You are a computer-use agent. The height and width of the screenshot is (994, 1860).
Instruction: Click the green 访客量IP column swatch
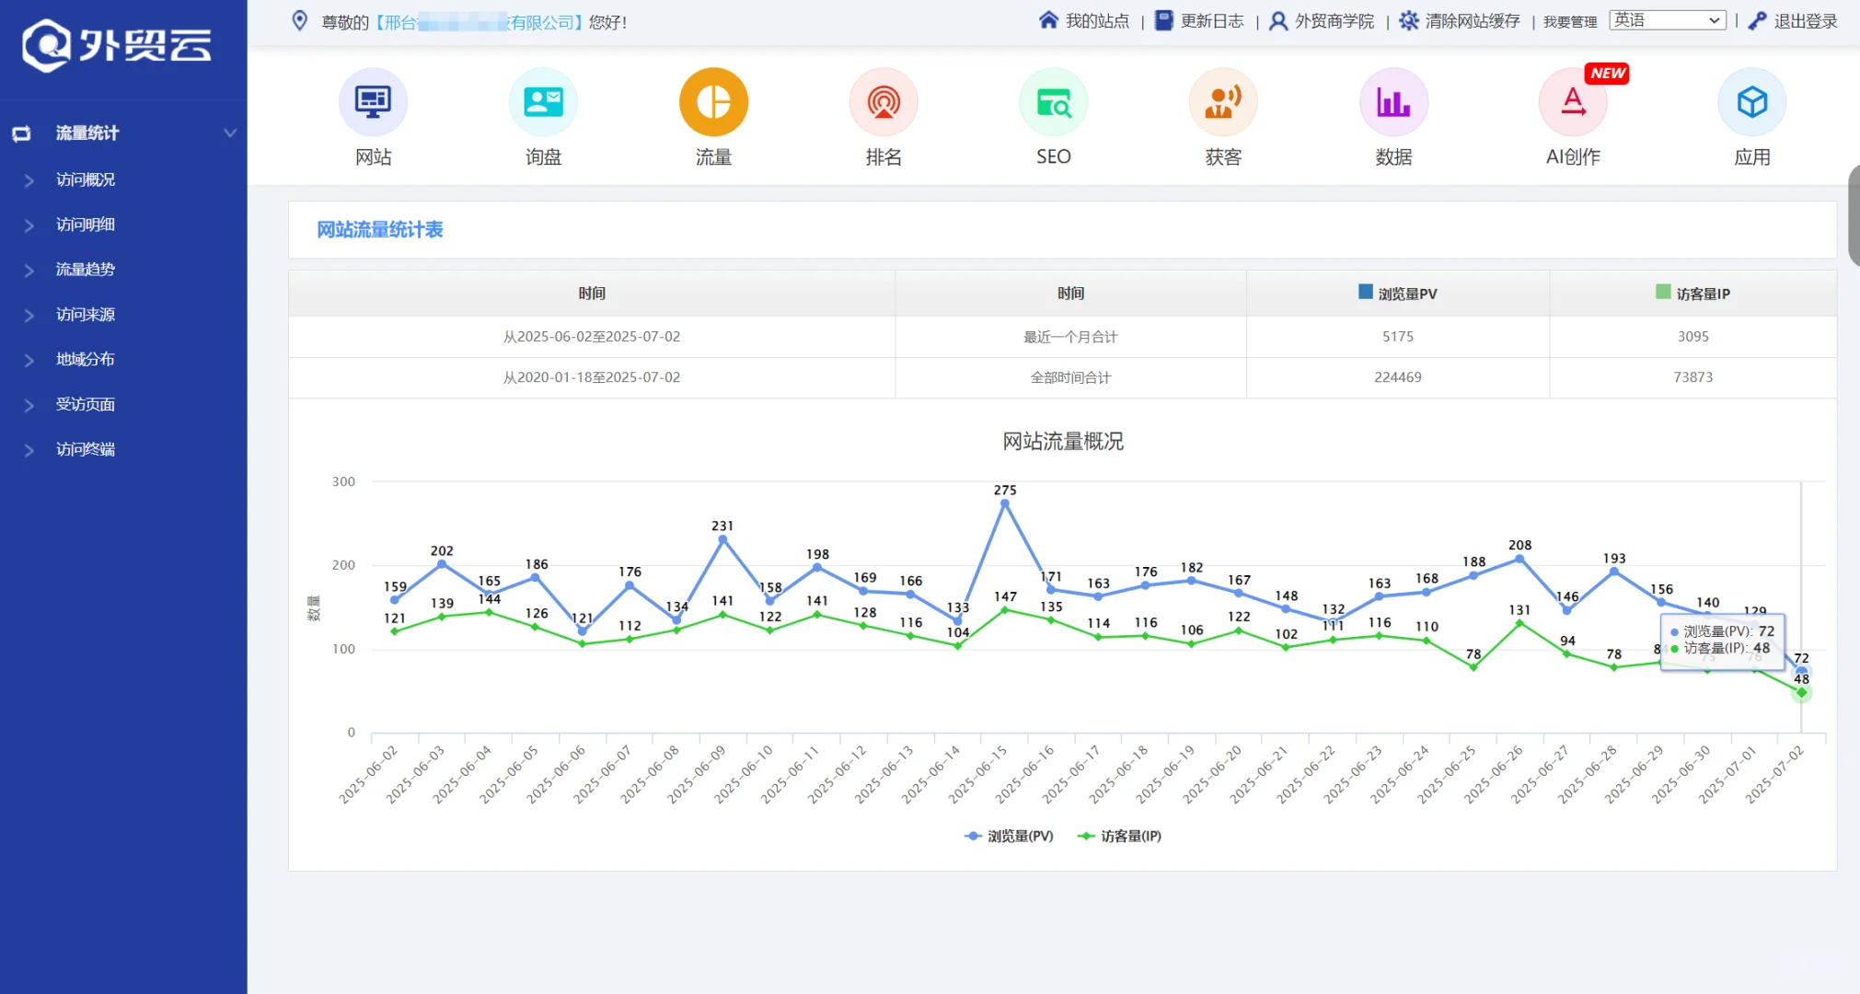(x=1663, y=292)
